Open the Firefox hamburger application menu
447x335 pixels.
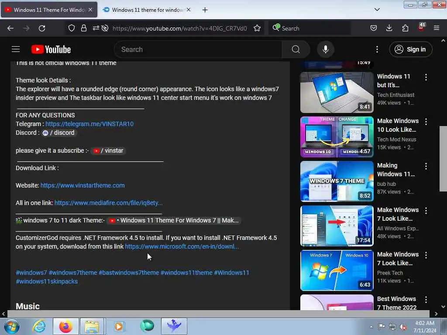click(x=437, y=28)
